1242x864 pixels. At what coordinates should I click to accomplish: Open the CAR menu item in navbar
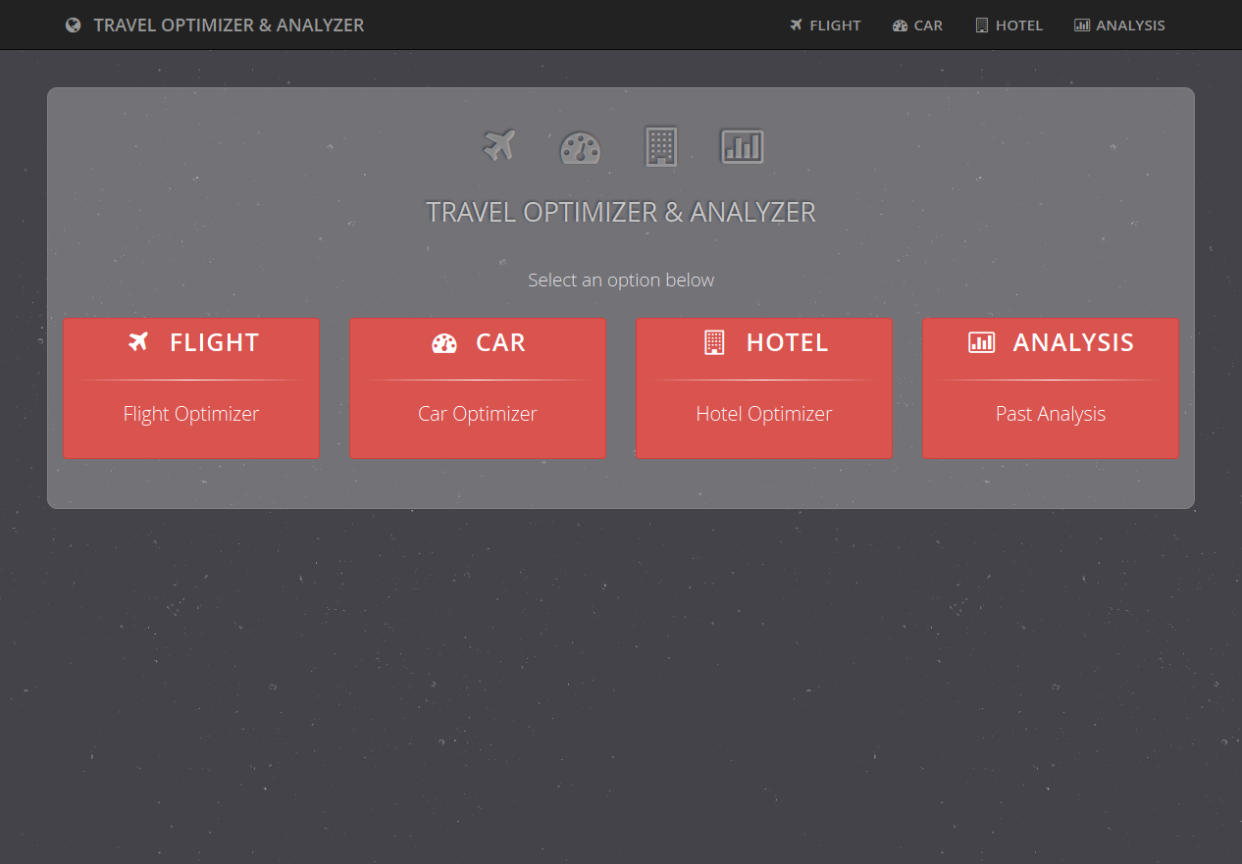[x=917, y=25]
